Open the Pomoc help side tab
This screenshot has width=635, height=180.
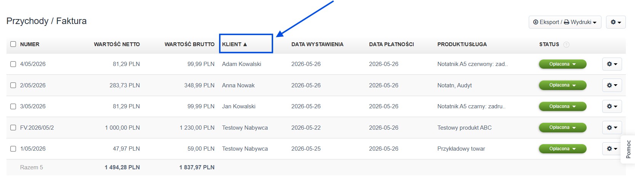tap(628, 149)
